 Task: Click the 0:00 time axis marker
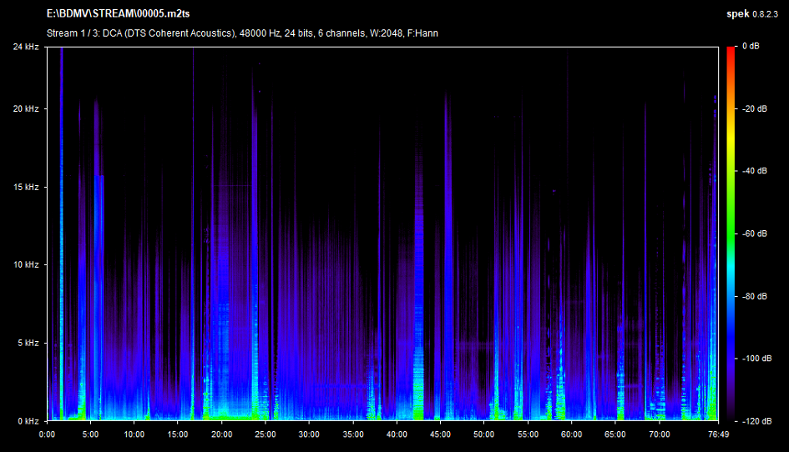pyautogui.click(x=47, y=434)
